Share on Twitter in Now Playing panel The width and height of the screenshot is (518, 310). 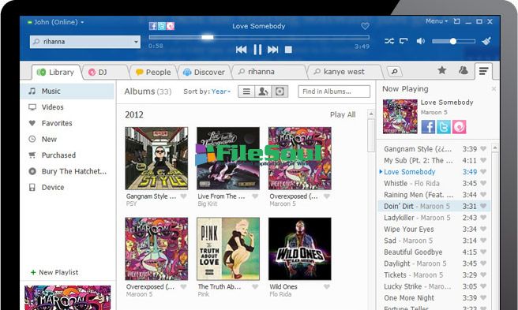[x=444, y=127]
